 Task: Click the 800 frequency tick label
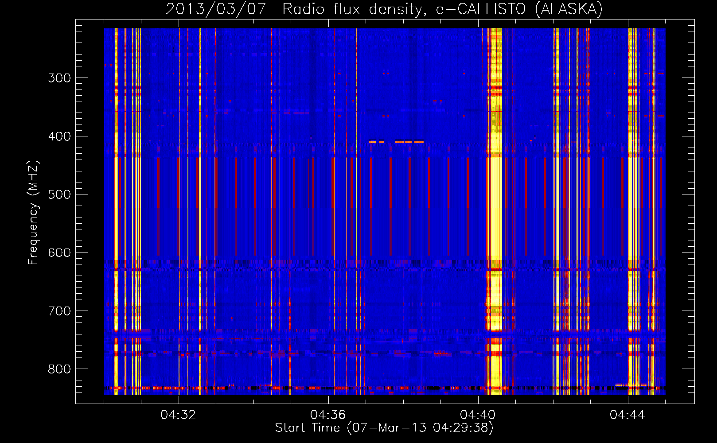coord(59,369)
